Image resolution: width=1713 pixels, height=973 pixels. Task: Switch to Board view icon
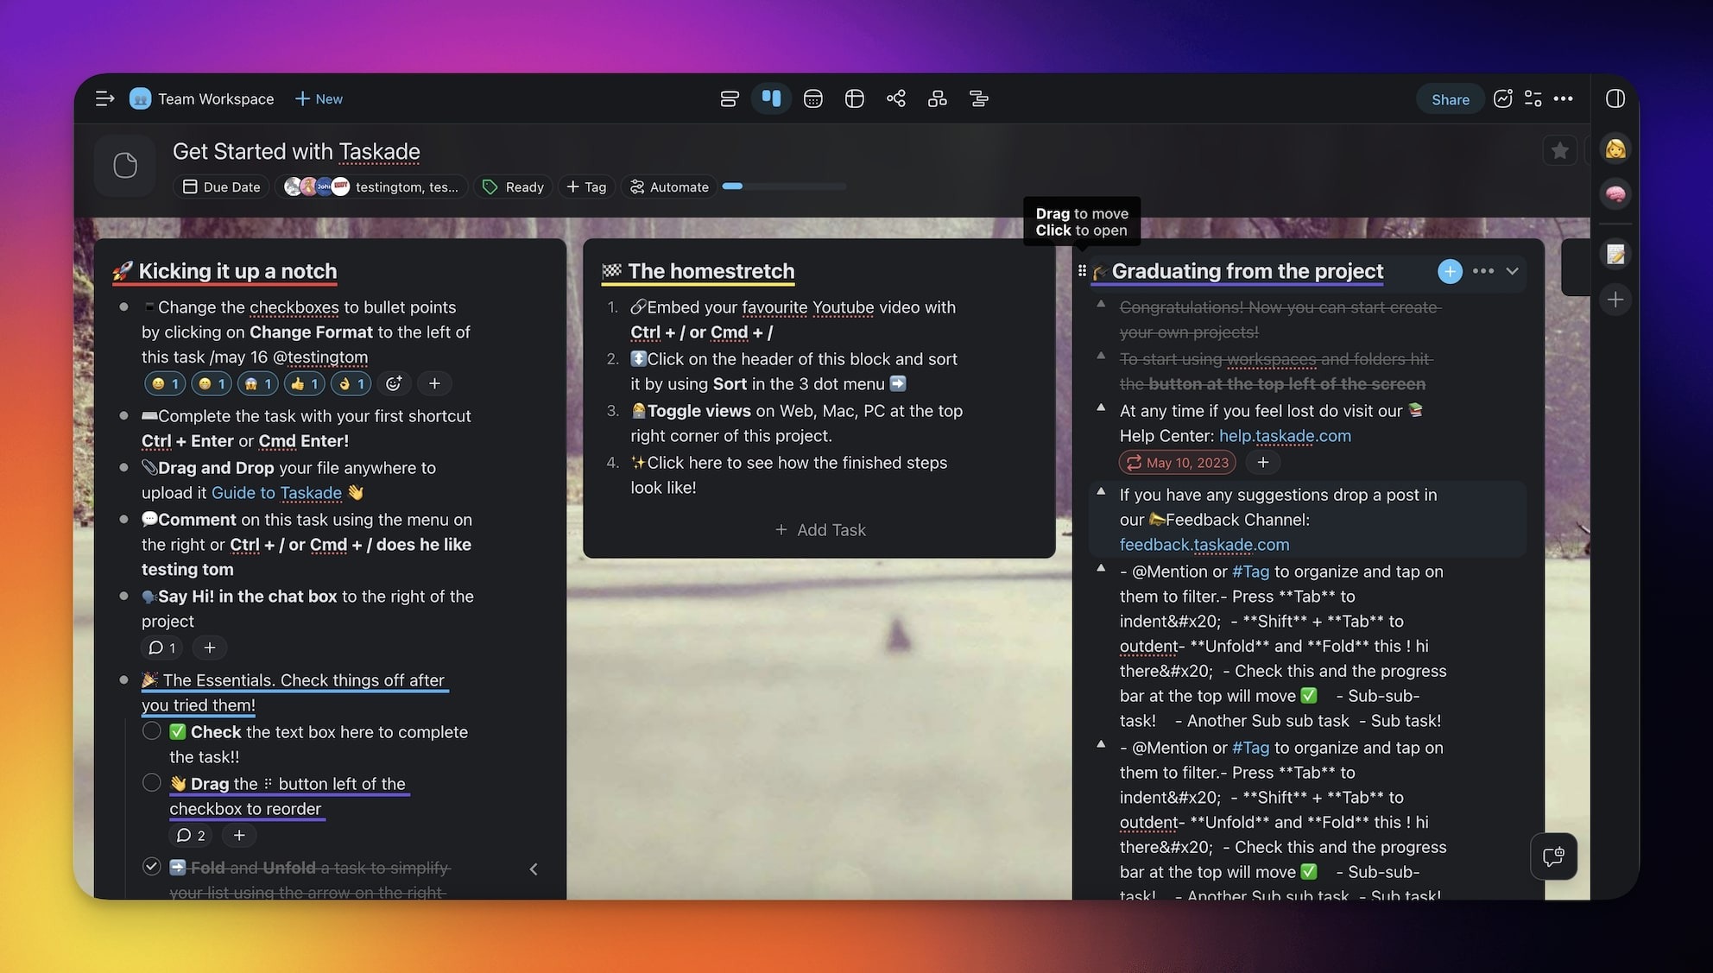(x=771, y=99)
